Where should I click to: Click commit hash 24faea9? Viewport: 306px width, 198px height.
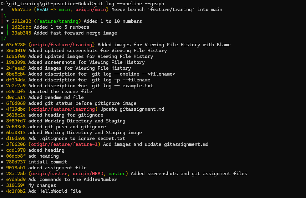[x=16, y=68]
